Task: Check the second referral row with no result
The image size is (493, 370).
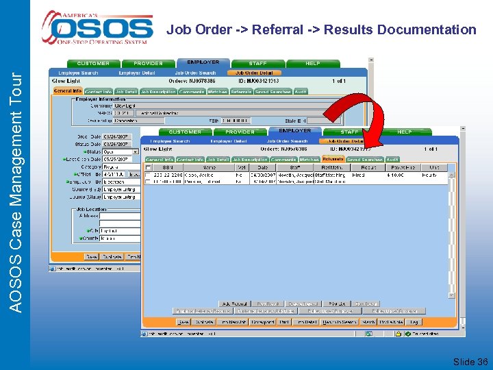Action: click(x=147, y=182)
